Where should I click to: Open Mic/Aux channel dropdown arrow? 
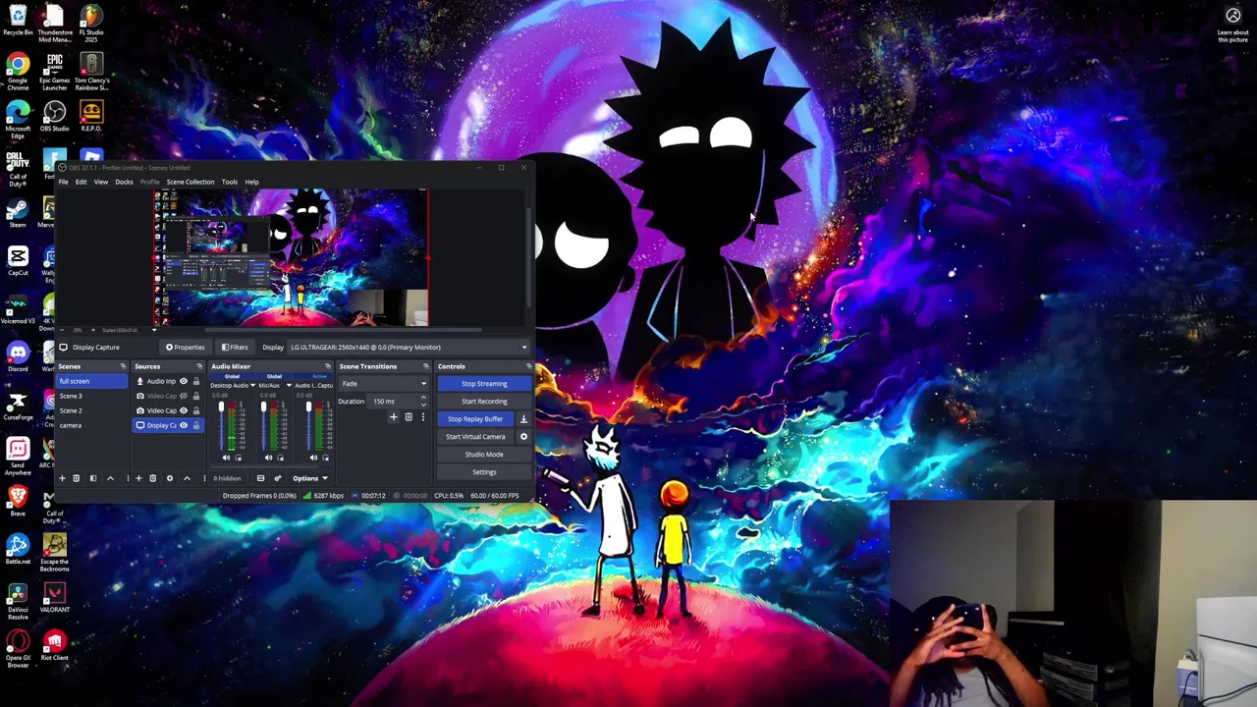pyautogui.click(x=289, y=385)
